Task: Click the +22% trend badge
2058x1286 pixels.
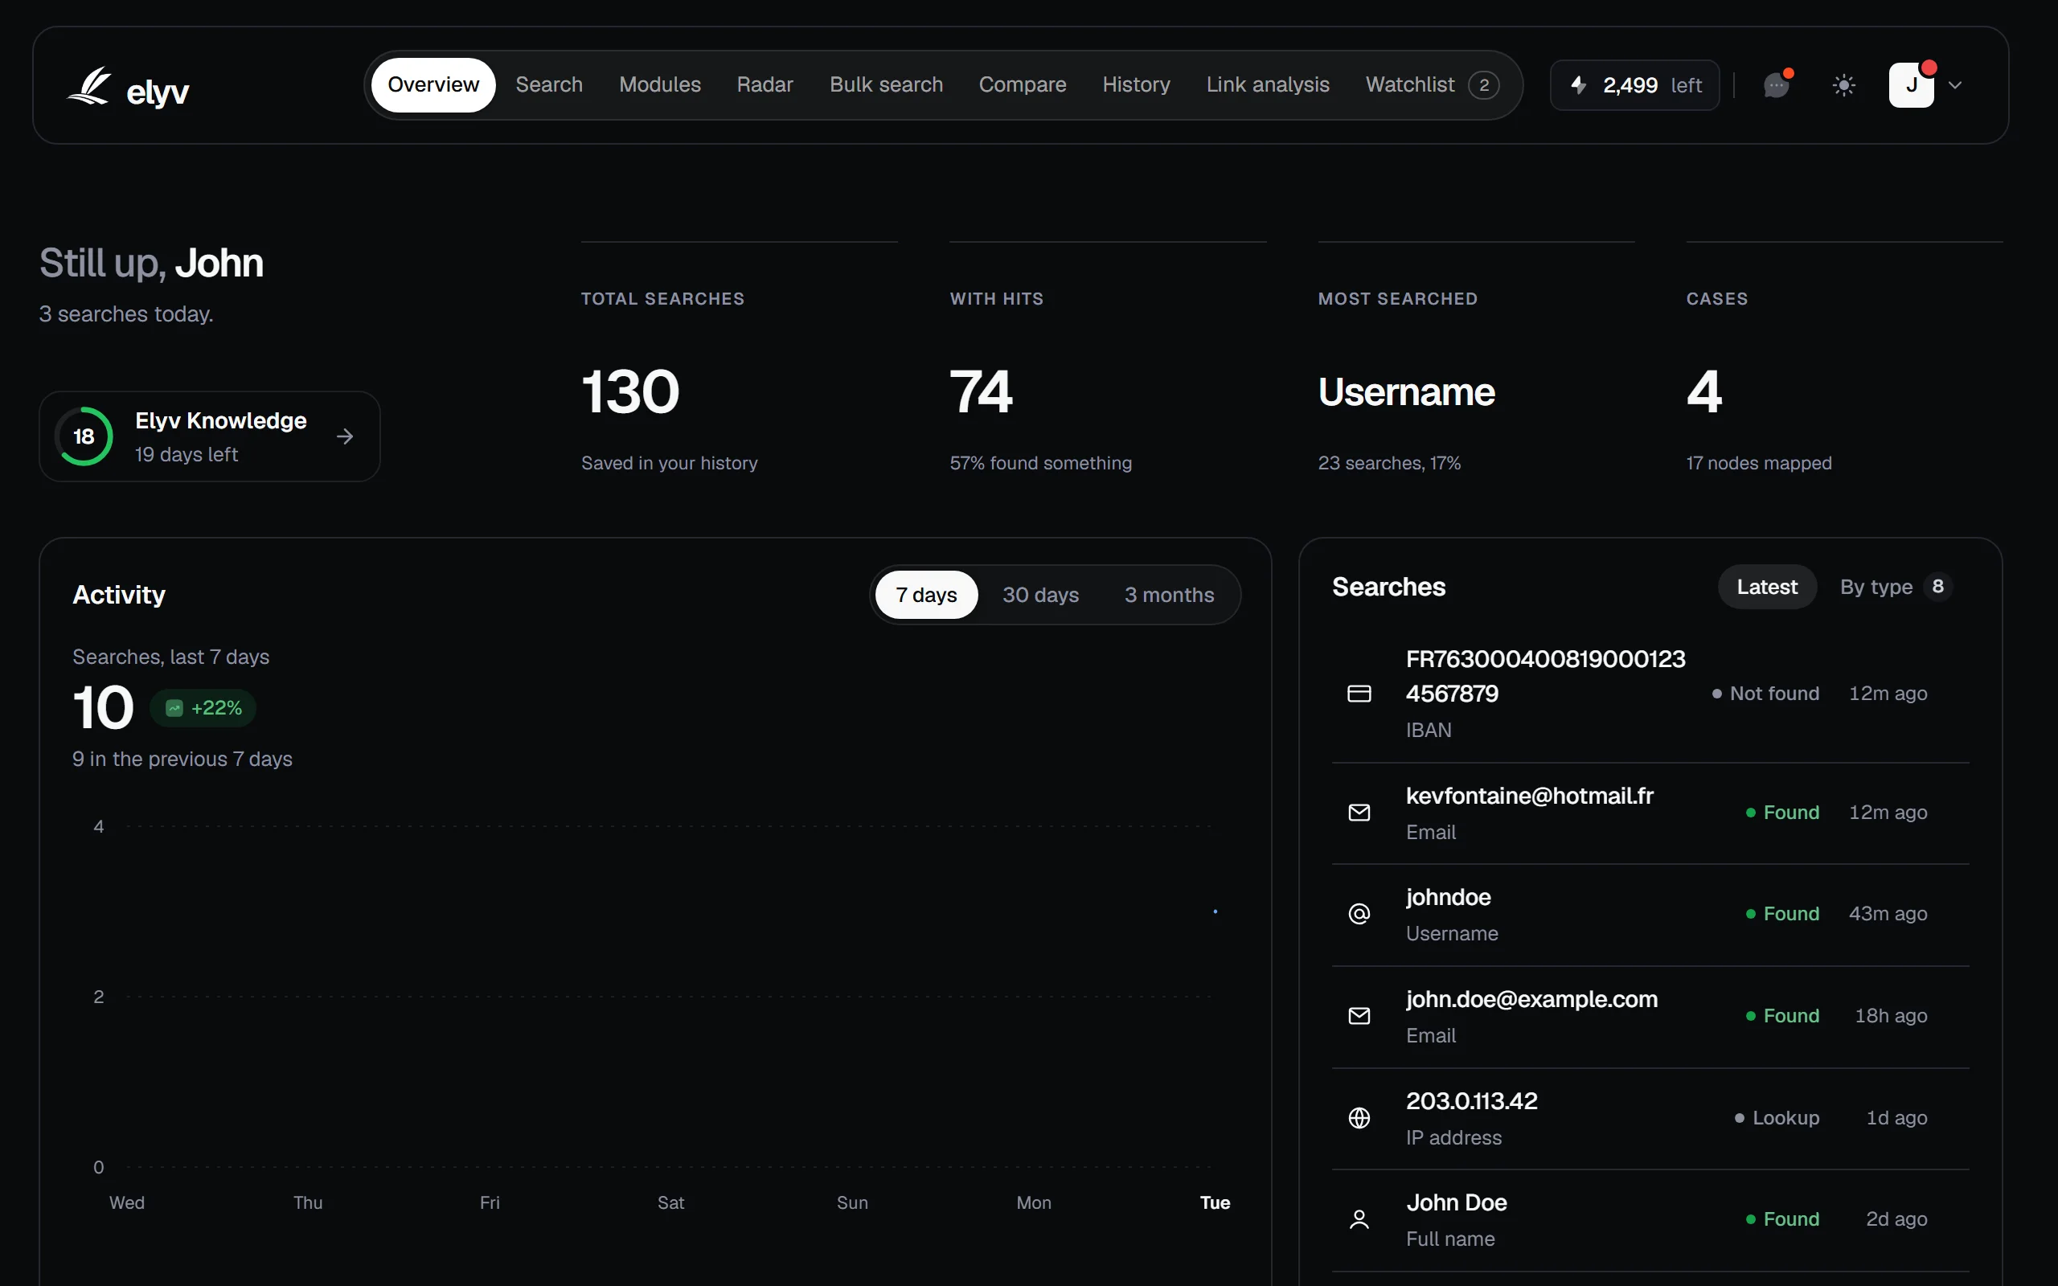Action: [203, 707]
